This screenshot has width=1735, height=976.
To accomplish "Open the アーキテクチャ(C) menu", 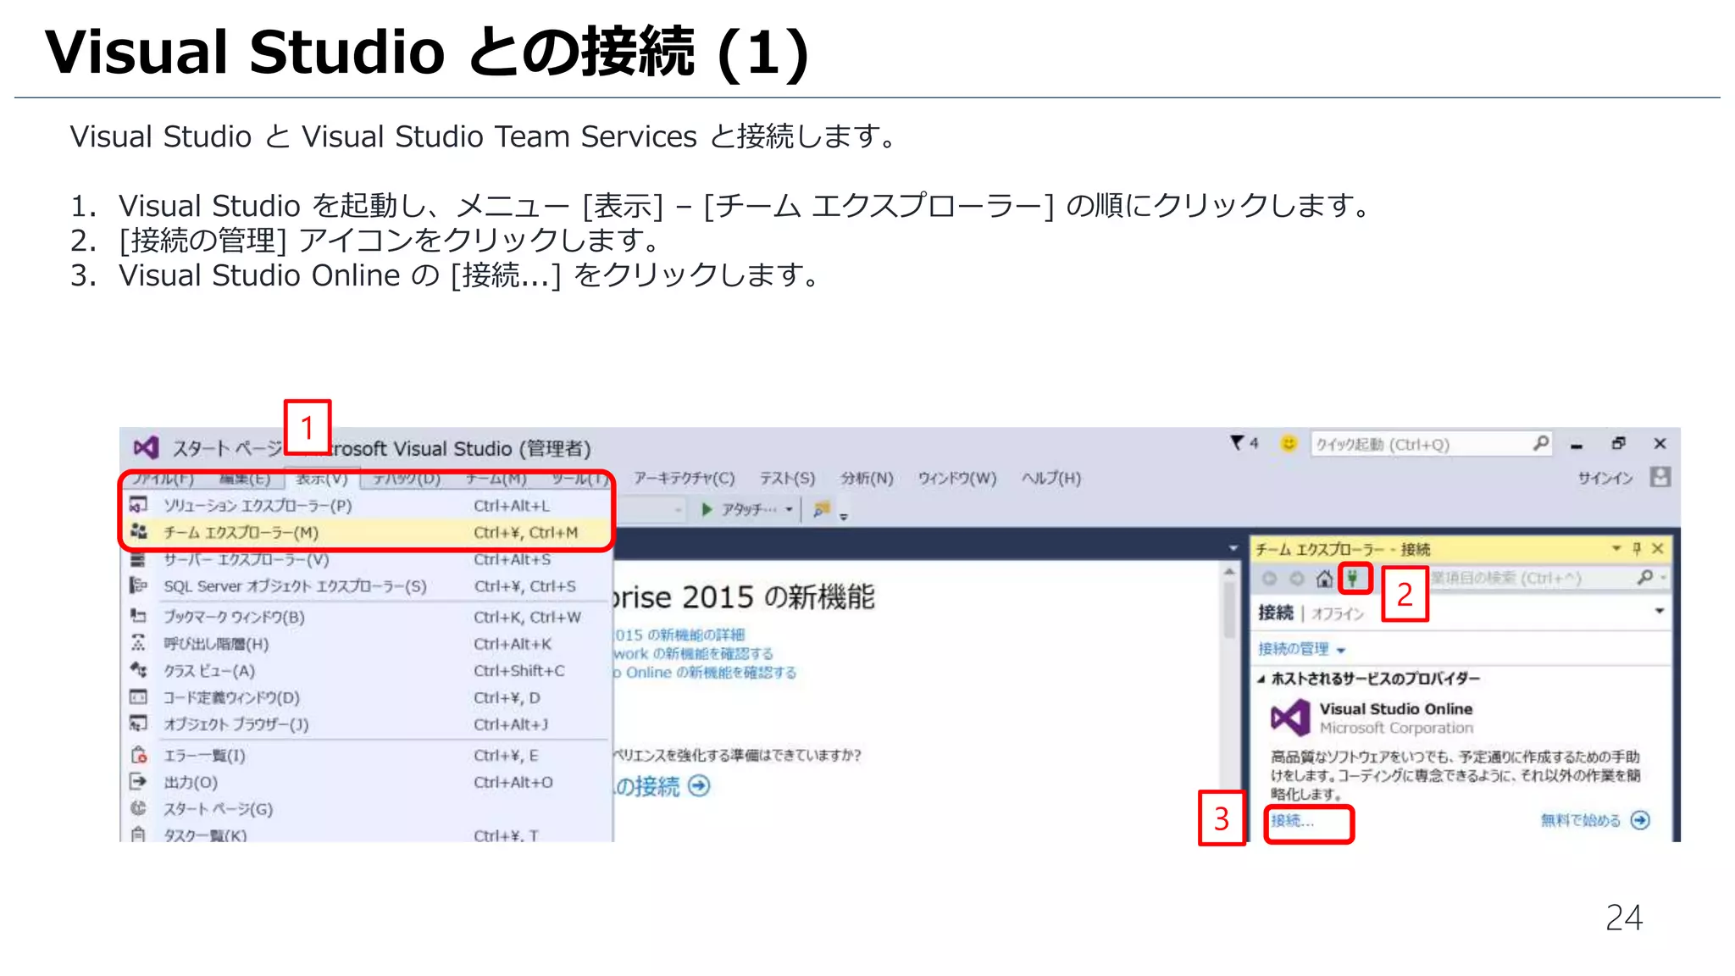I will (x=685, y=478).
